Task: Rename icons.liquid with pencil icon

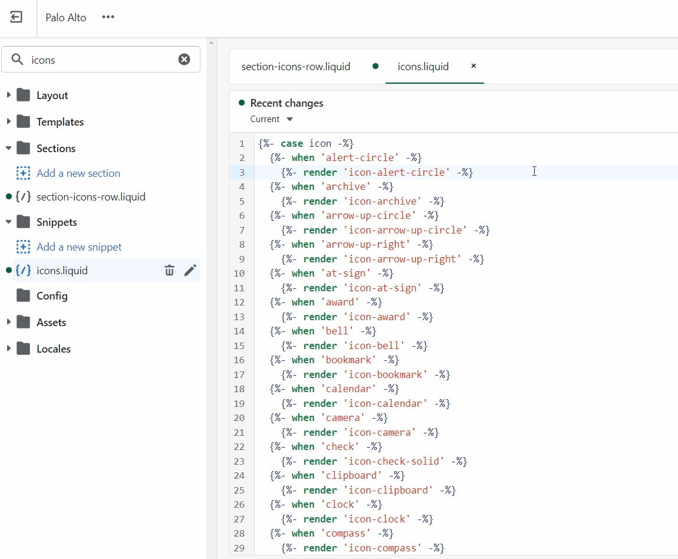Action: click(190, 270)
